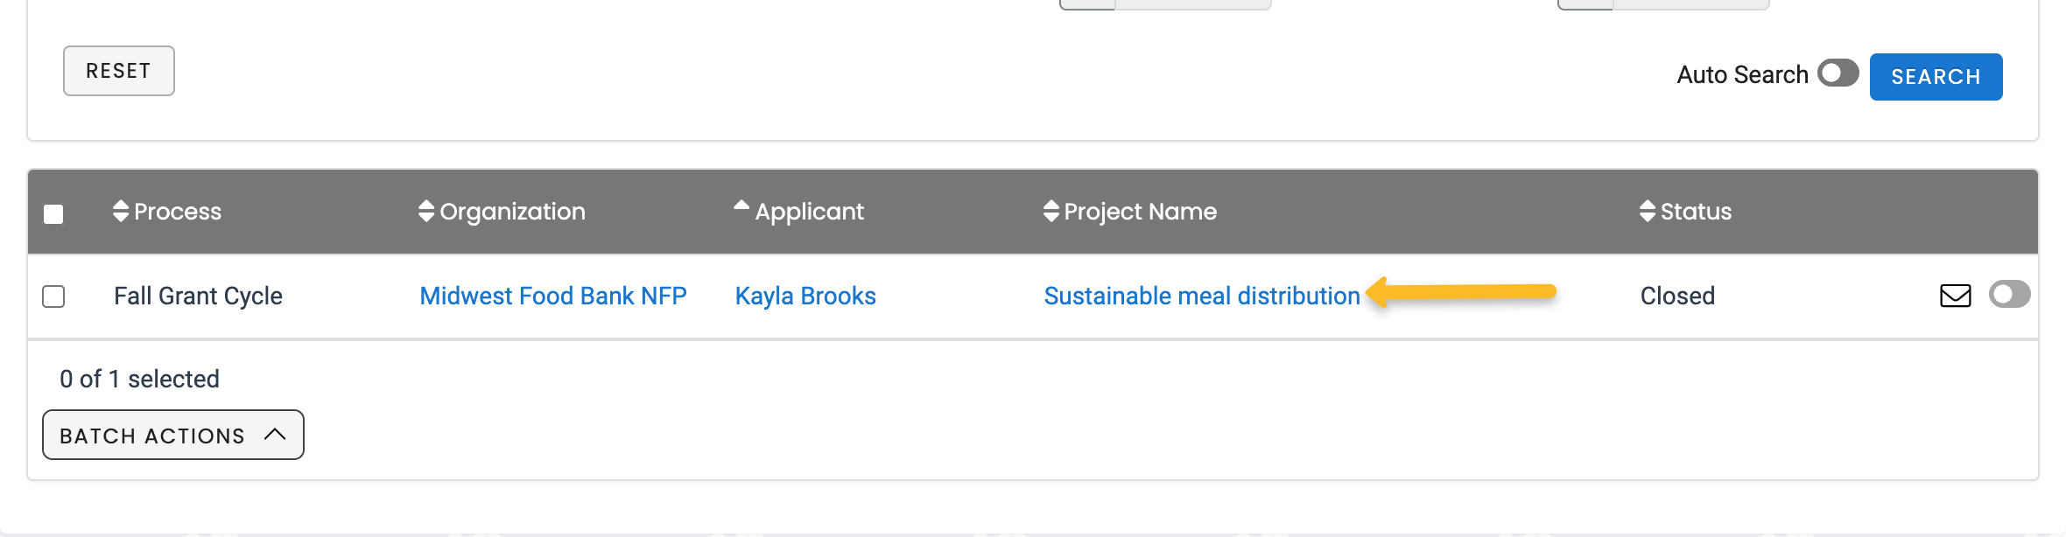Viewport: 2066px width, 537px height.
Task: Open applicant Kayla Brooks profile link
Action: pos(805,296)
